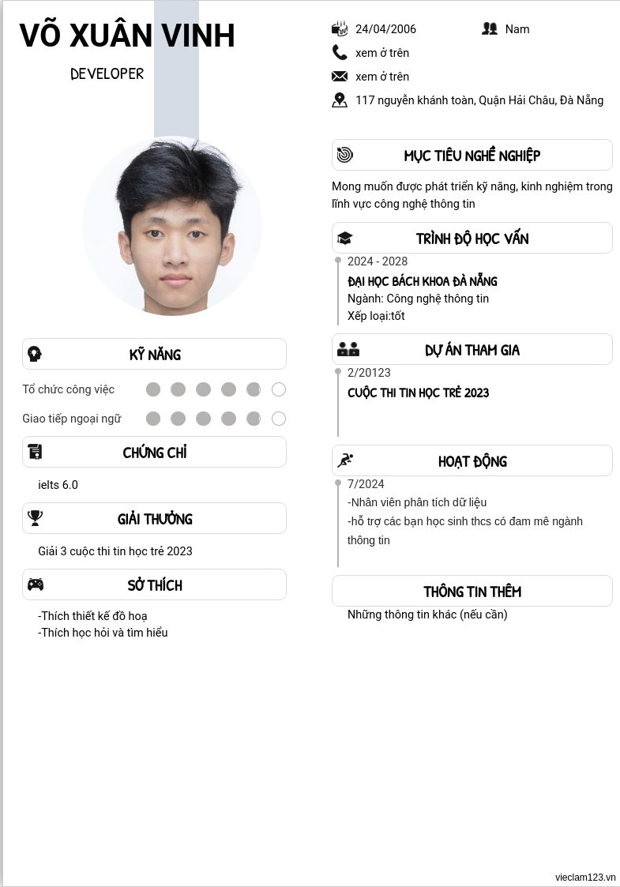
Task: Click the phone handset icon
Action: (340, 53)
